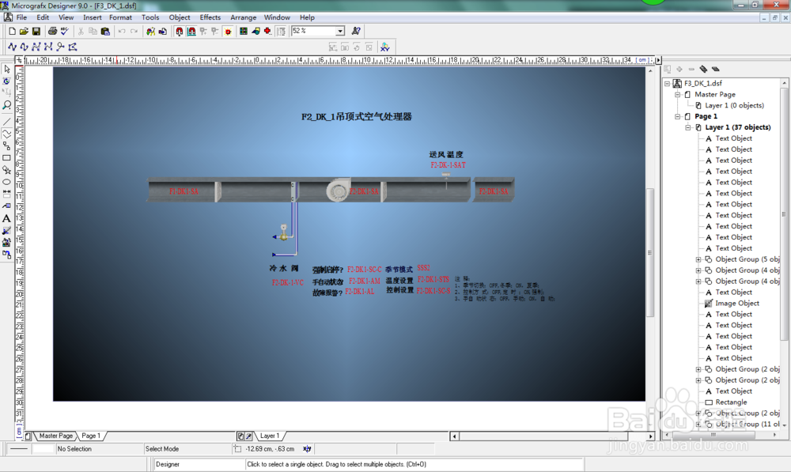
Task: Select the Dimension line tool
Action: pyautogui.click(x=6, y=193)
